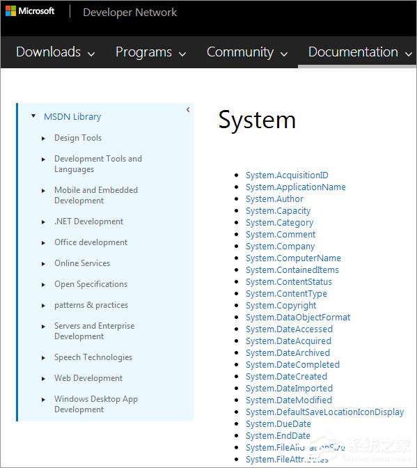Screen dimensions: 417x468
Task: Expand the Design Tools tree arrow
Action: pos(44,138)
